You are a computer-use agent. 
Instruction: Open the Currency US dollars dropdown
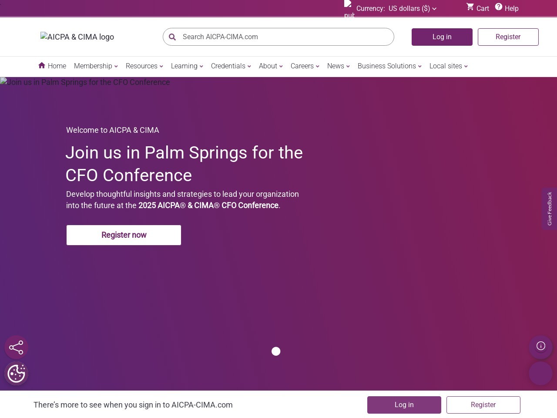tap(396, 8)
